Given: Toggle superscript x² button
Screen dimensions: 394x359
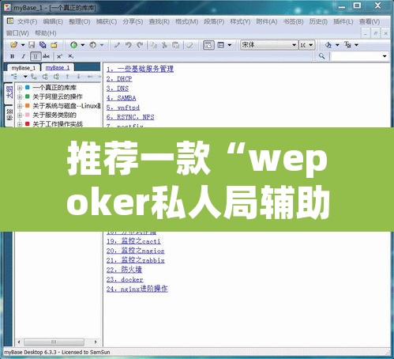Looking at the screenshot, I should 59,56.
